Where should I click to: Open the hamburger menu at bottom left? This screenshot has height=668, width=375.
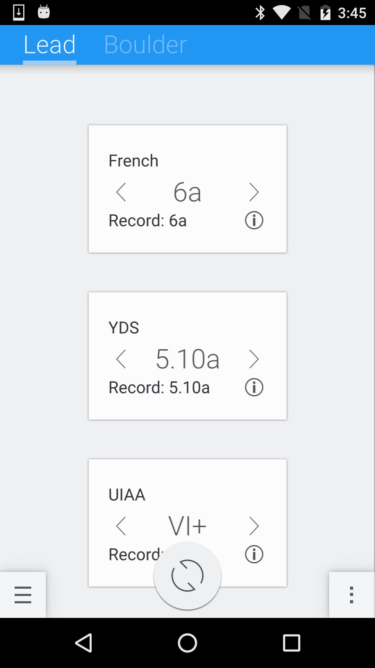coord(23,595)
